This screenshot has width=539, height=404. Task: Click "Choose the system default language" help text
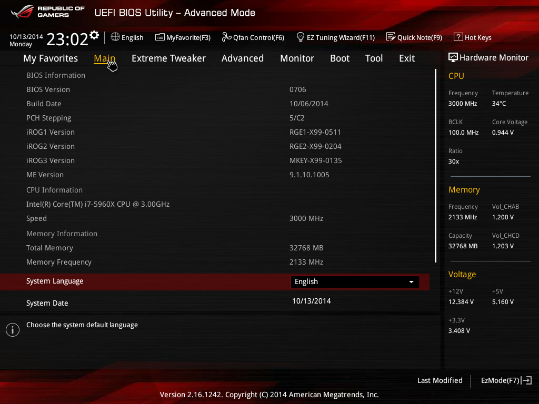pos(82,325)
